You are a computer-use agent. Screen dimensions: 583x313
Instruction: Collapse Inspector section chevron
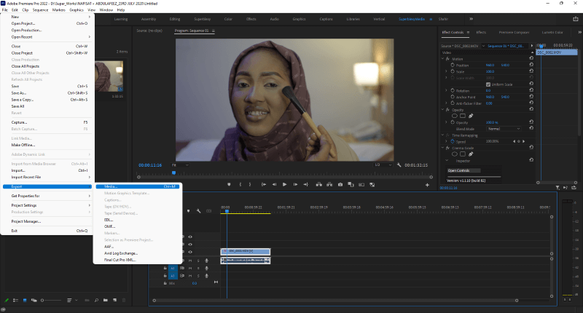[x=447, y=161]
